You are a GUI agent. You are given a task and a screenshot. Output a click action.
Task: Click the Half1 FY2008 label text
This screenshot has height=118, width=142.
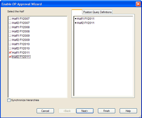pyautogui.click(x=21, y=27)
